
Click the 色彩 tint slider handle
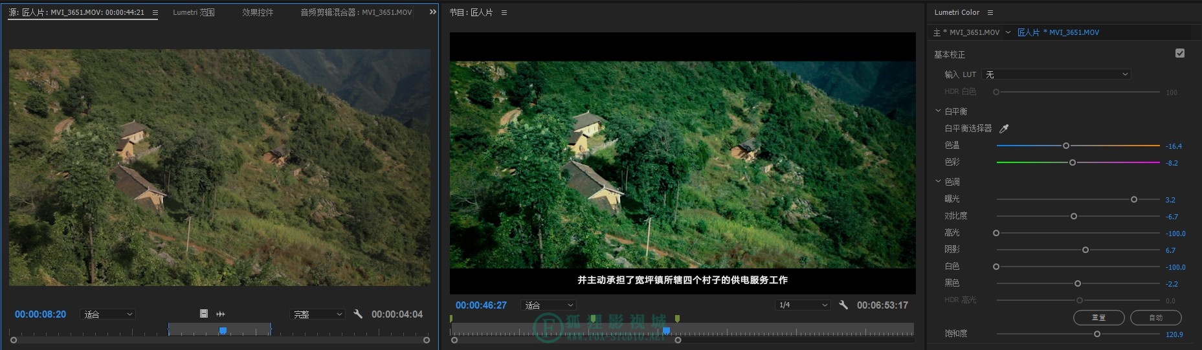point(1073,162)
